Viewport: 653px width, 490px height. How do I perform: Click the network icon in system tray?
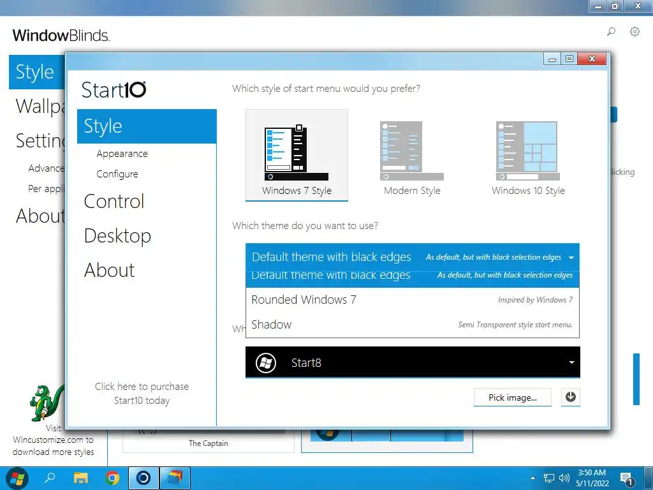point(549,478)
